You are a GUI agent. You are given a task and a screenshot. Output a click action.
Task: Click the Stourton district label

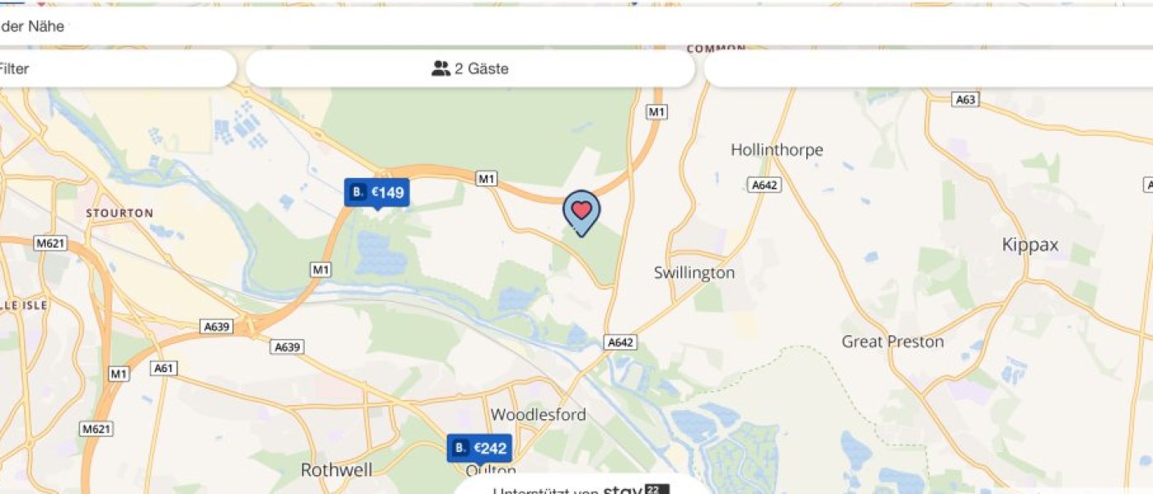[x=119, y=212]
